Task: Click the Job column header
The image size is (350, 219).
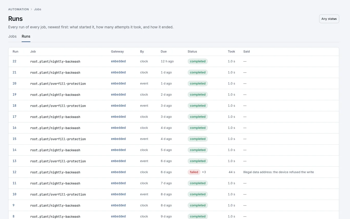Action: pos(33,52)
